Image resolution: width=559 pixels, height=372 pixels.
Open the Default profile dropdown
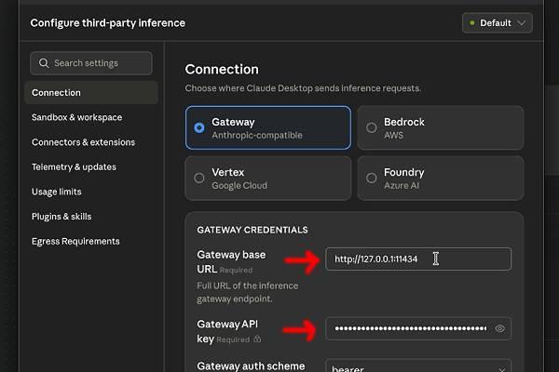click(x=498, y=23)
